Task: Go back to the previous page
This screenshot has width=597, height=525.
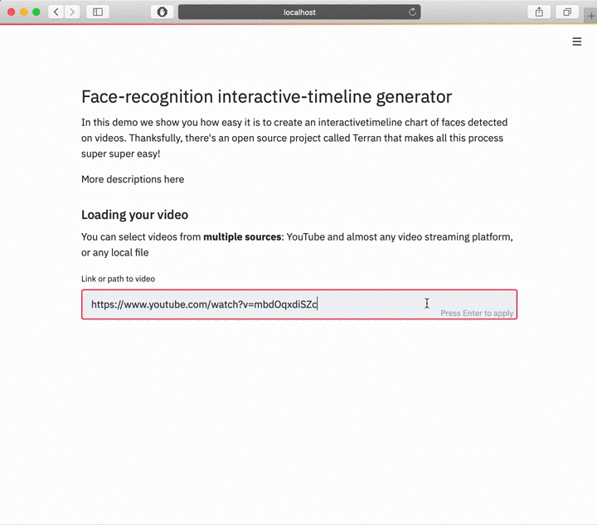Action: pos(56,12)
